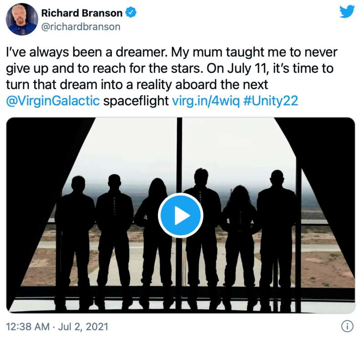
Task: Click the blue verified badge
Action: coord(131,13)
